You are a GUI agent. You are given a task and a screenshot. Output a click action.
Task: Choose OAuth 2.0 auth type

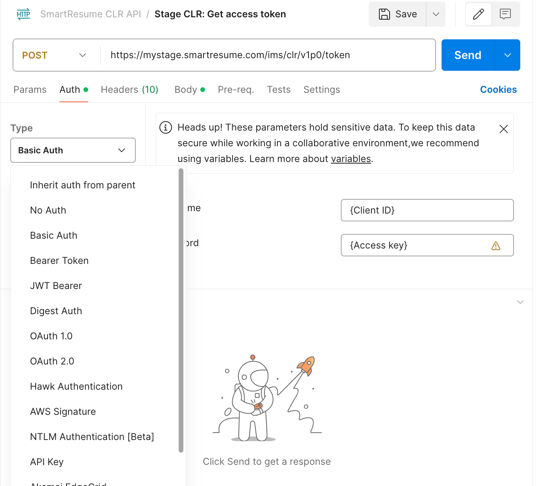(52, 361)
